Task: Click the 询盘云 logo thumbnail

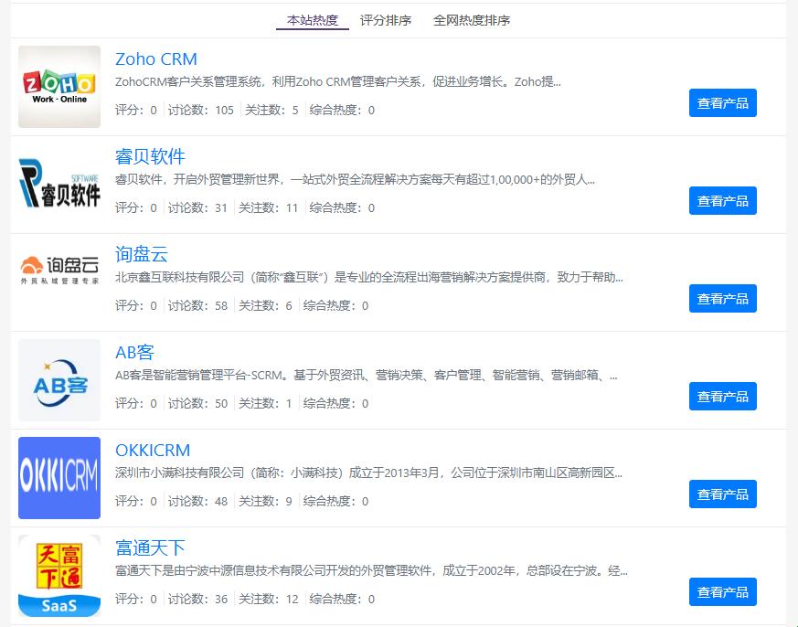Action: click(x=59, y=270)
